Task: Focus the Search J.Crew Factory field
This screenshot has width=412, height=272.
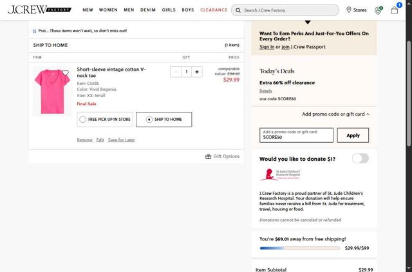Action: point(285,10)
